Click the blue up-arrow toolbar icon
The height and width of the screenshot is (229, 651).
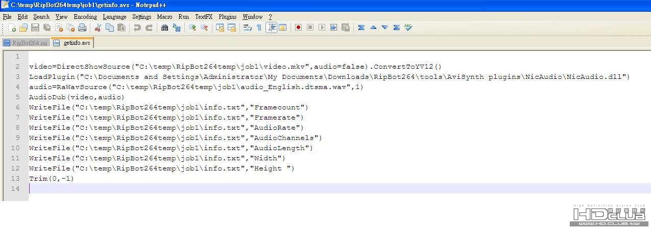point(373,27)
